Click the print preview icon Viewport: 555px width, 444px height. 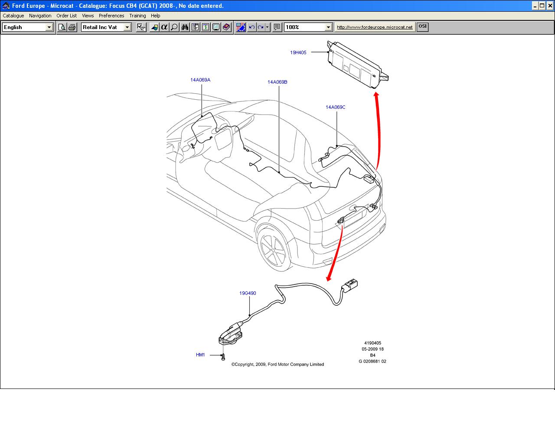[x=62, y=27]
